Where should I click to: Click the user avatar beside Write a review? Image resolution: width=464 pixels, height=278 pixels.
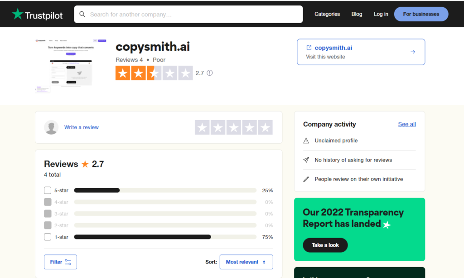click(51, 127)
